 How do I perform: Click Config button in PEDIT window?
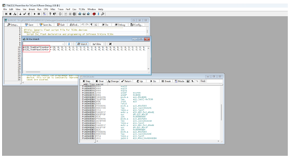coord(136,25)
